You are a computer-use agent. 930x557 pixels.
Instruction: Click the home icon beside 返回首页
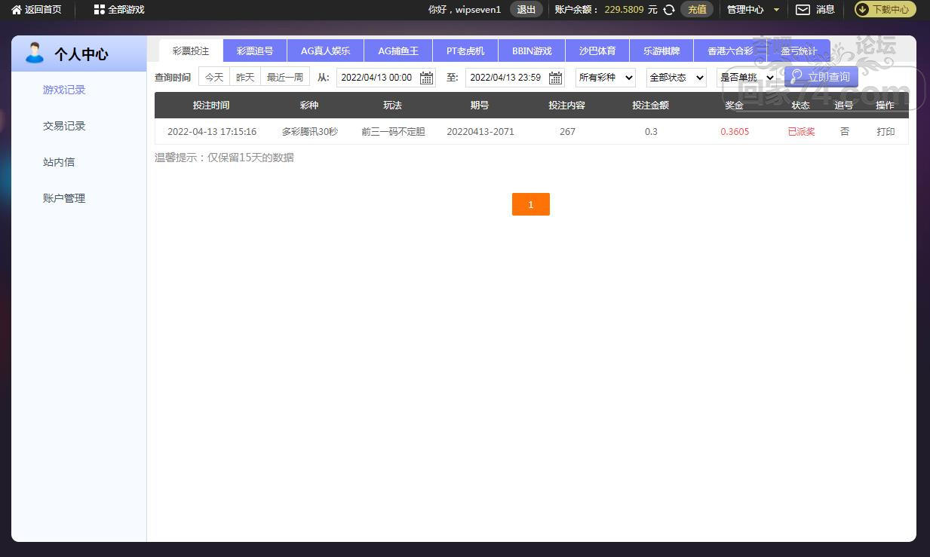pyautogui.click(x=17, y=10)
